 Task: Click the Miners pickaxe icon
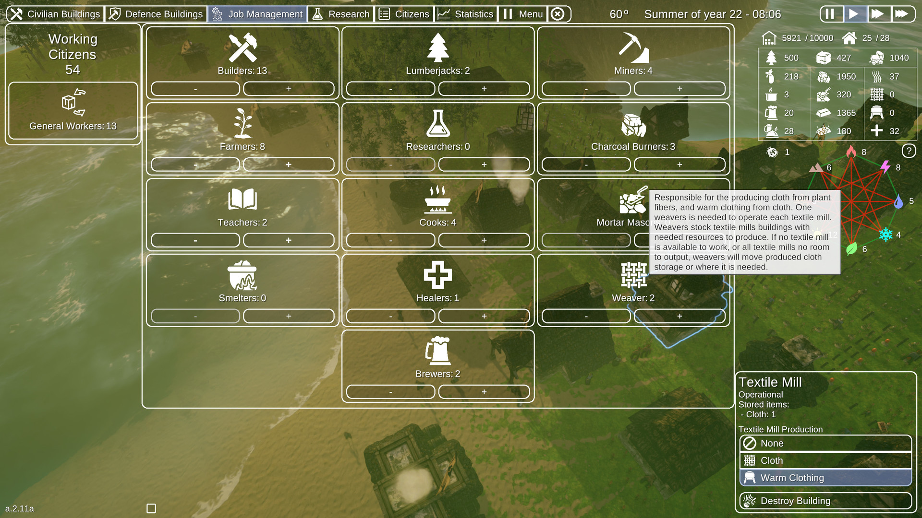(x=633, y=47)
